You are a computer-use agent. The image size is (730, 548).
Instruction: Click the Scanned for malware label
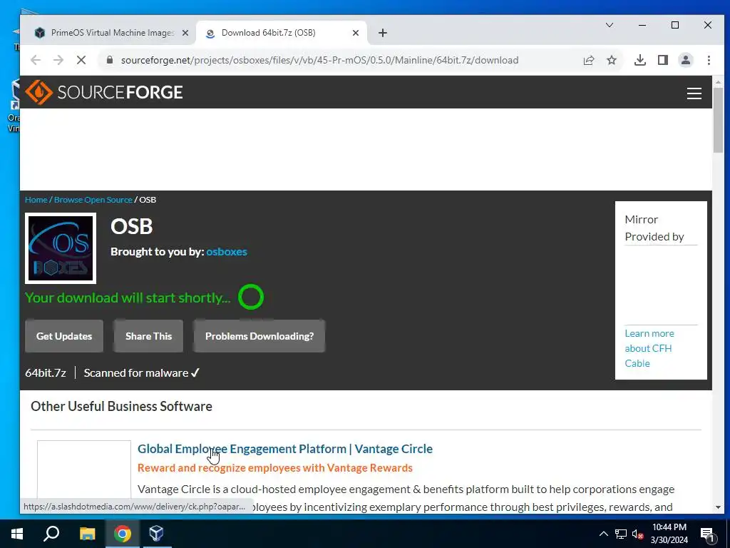(x=142, y=372)
